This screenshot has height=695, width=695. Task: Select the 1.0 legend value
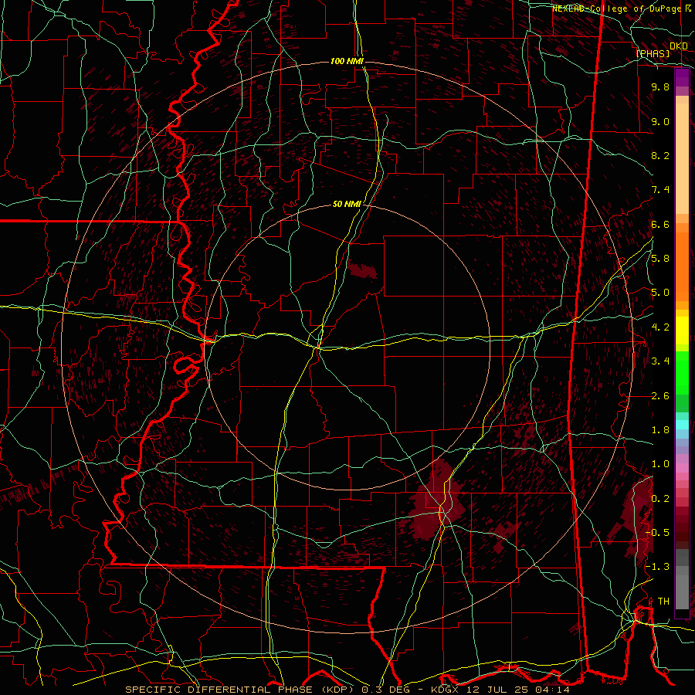click(x=660, y=464)
